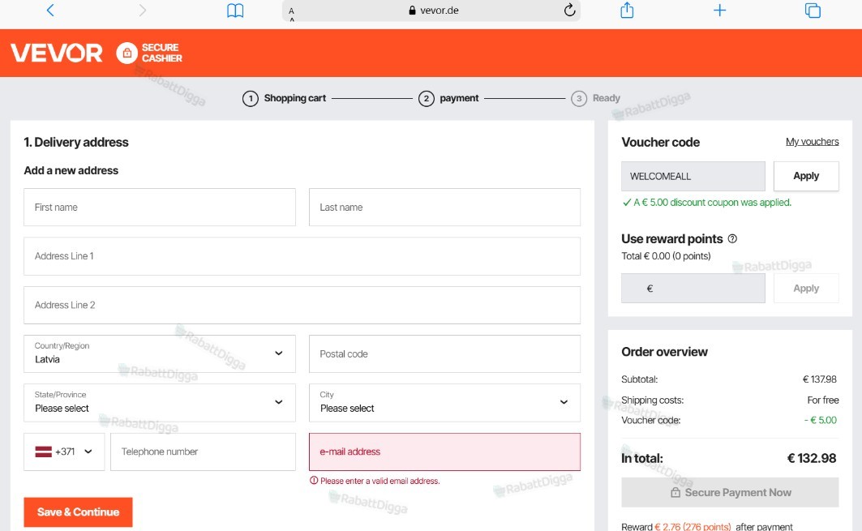This screenshot has width=862, height=531.
Task: Go to Shopping cart step
Action: point(284,98)
